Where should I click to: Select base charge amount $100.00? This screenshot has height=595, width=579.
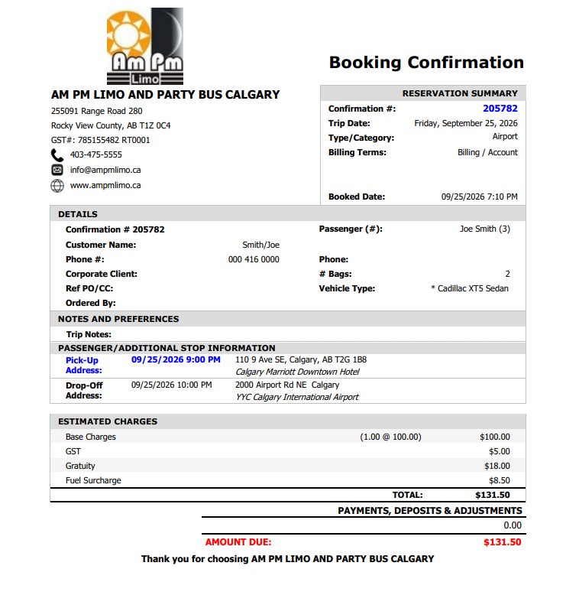tap(495, 437)
